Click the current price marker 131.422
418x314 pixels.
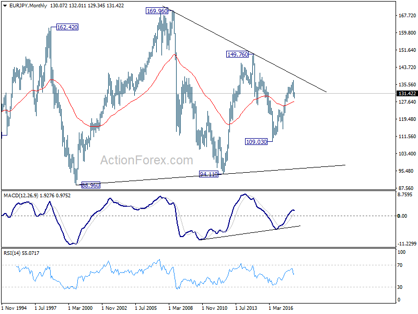407,94
